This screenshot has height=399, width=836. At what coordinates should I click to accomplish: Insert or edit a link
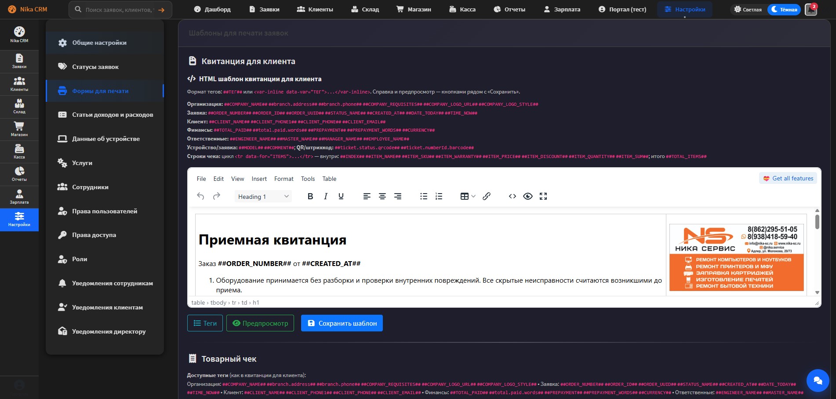tap(487, 196)
